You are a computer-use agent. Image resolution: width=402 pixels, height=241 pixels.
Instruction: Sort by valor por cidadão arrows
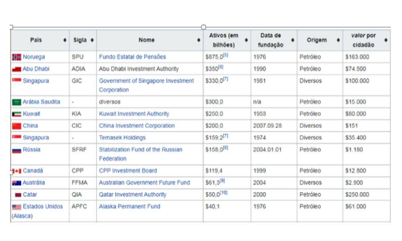pos(386,40)
